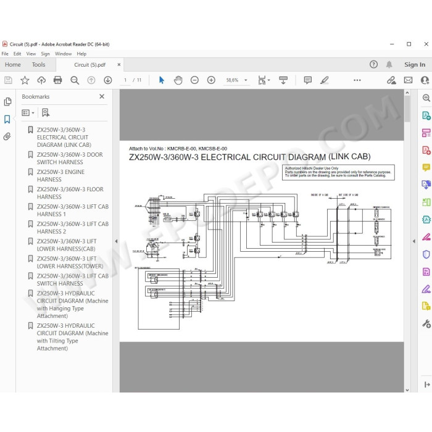The height and width of the screenshot is (432, 432).
Task: Switch to the Home tab
Action: click(x=13, y=64)
